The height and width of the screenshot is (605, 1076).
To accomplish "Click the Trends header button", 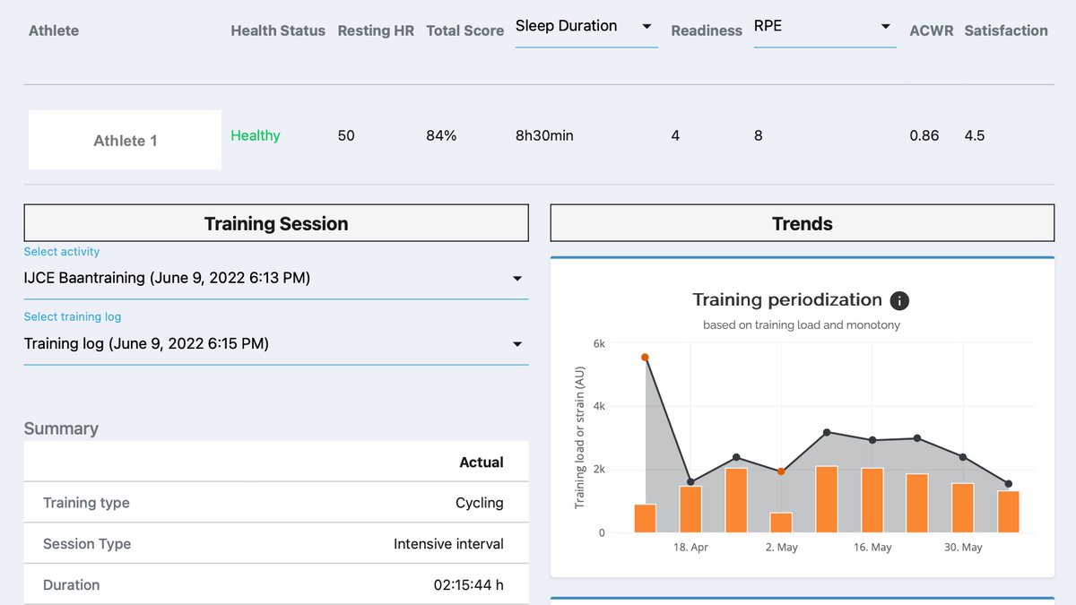I will pyautogui.click(x=803, y=223).
